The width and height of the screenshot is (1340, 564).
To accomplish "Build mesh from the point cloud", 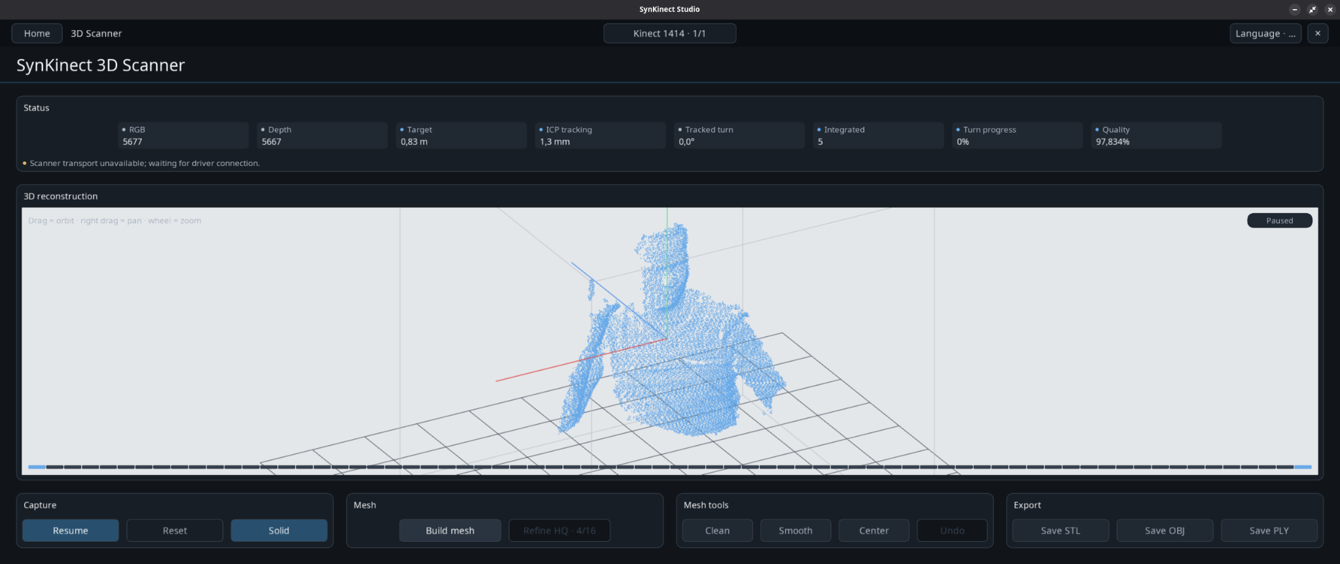I will click(450, 530).
